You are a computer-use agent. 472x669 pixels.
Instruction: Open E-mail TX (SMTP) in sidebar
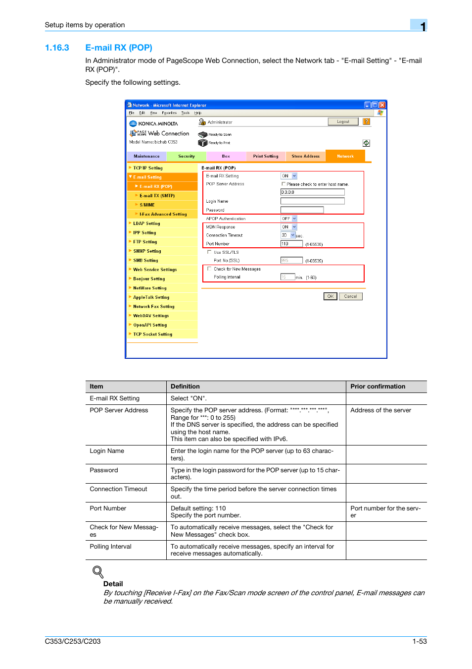click(x=162, y=196)
